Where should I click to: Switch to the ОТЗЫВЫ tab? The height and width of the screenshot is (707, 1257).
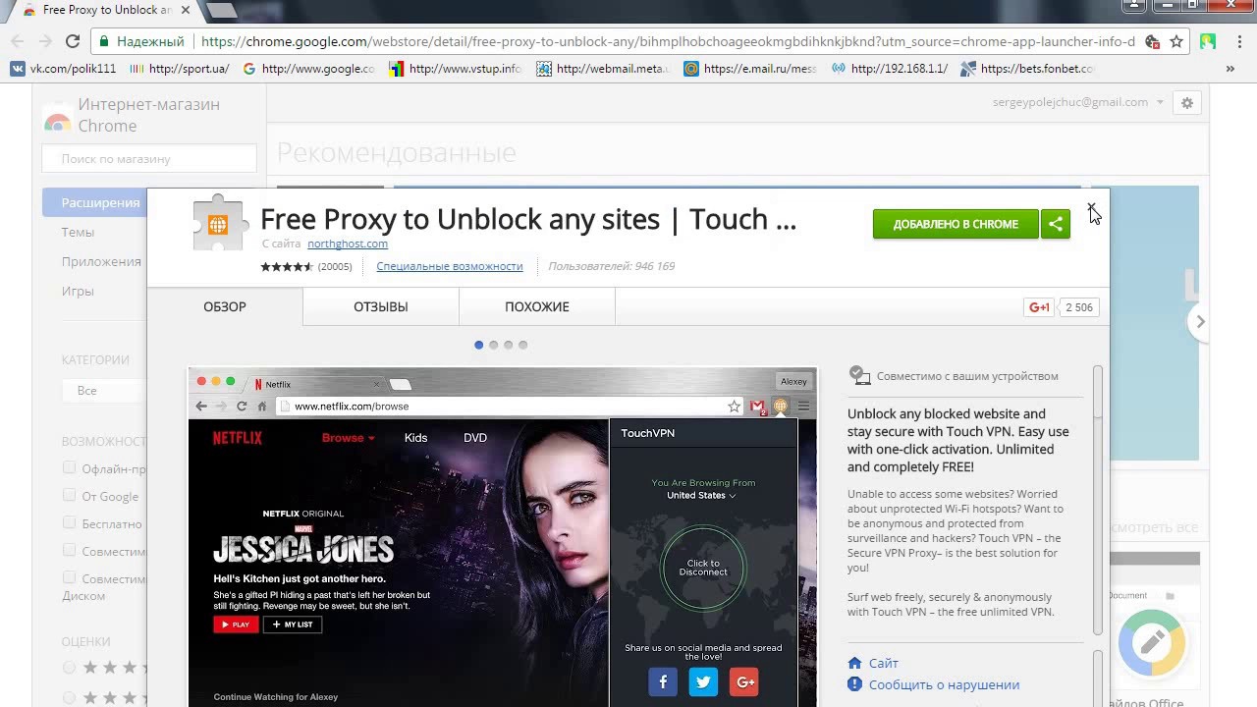pyautogui.click(x=381, y=306)
